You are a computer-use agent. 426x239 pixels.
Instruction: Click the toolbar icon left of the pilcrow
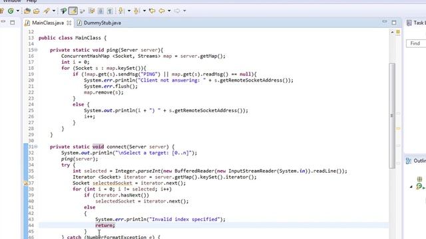pos(101,11)
